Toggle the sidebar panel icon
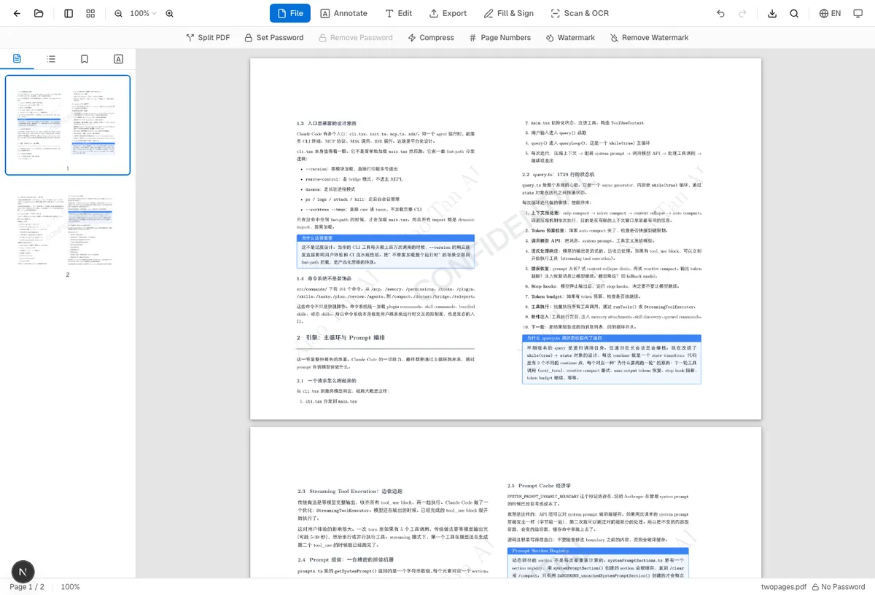 [x=69, y=13]
